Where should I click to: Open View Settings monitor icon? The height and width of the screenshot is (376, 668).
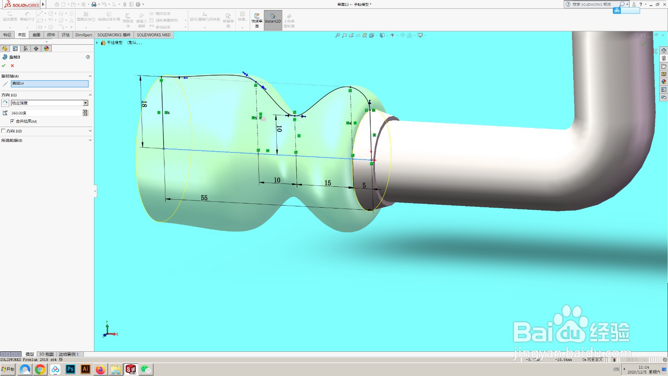(420, 36)
